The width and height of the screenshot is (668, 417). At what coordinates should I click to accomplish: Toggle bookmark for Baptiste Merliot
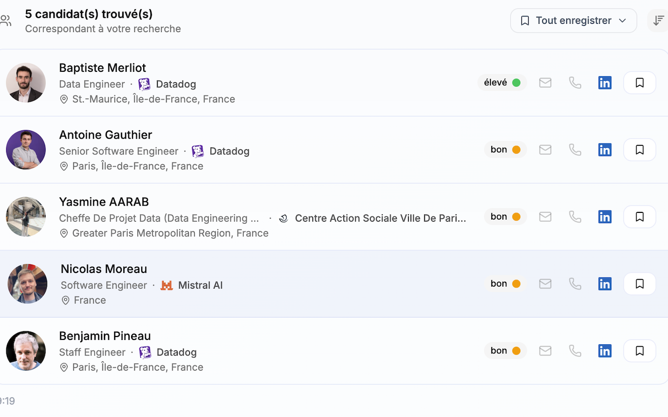click(639, 83)
